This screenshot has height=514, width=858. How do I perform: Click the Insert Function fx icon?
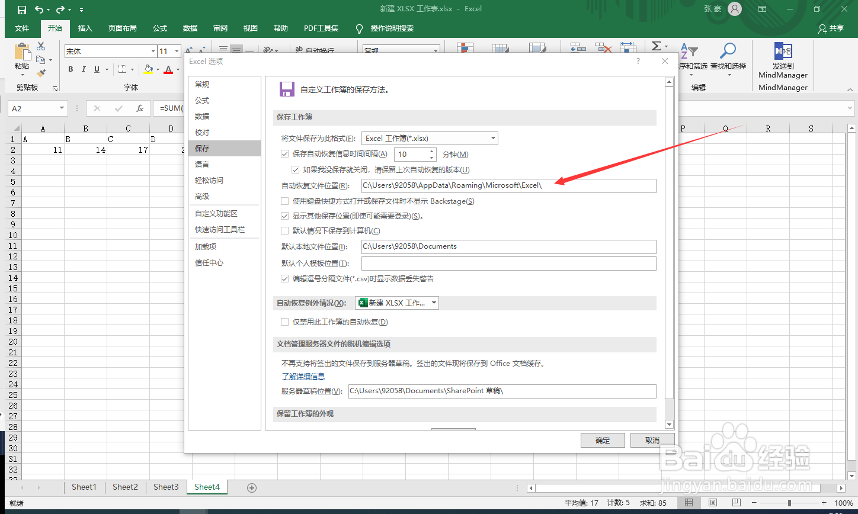[x=140, y=108]
